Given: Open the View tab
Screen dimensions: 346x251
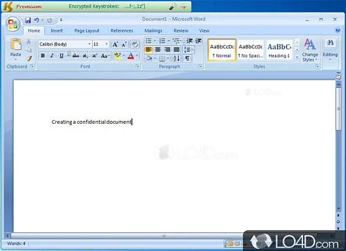Looking at the screenshot, I should [204, 30].
